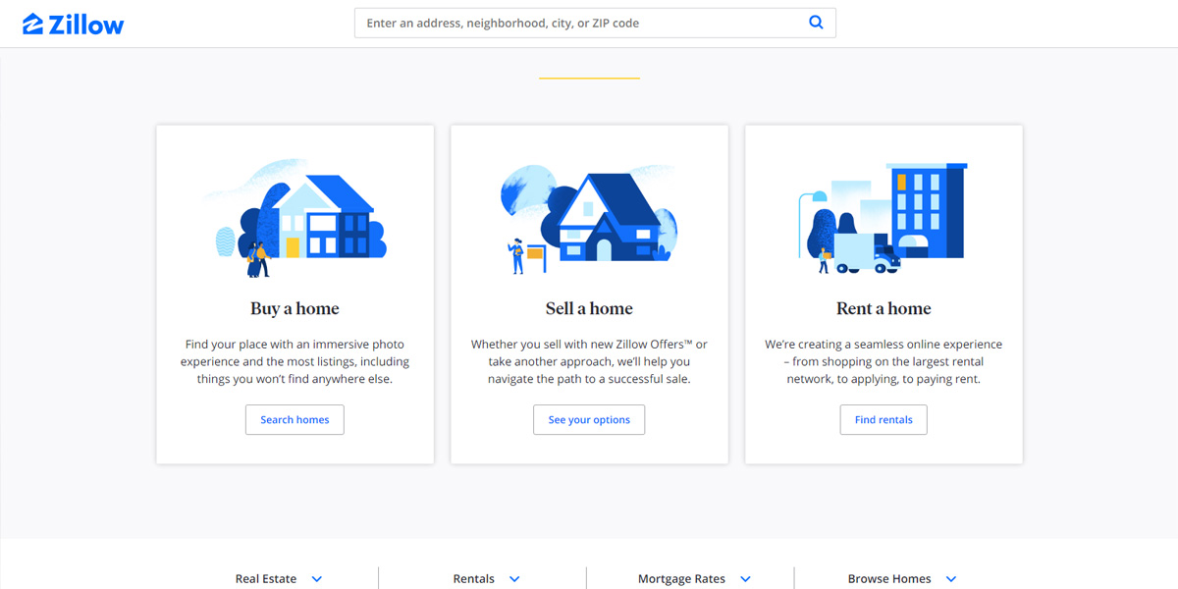Click the Rent a home description text
Image resolution: width=1178 pixels, height=589 pixels.
pyautogui.click(x=883, y=361)
